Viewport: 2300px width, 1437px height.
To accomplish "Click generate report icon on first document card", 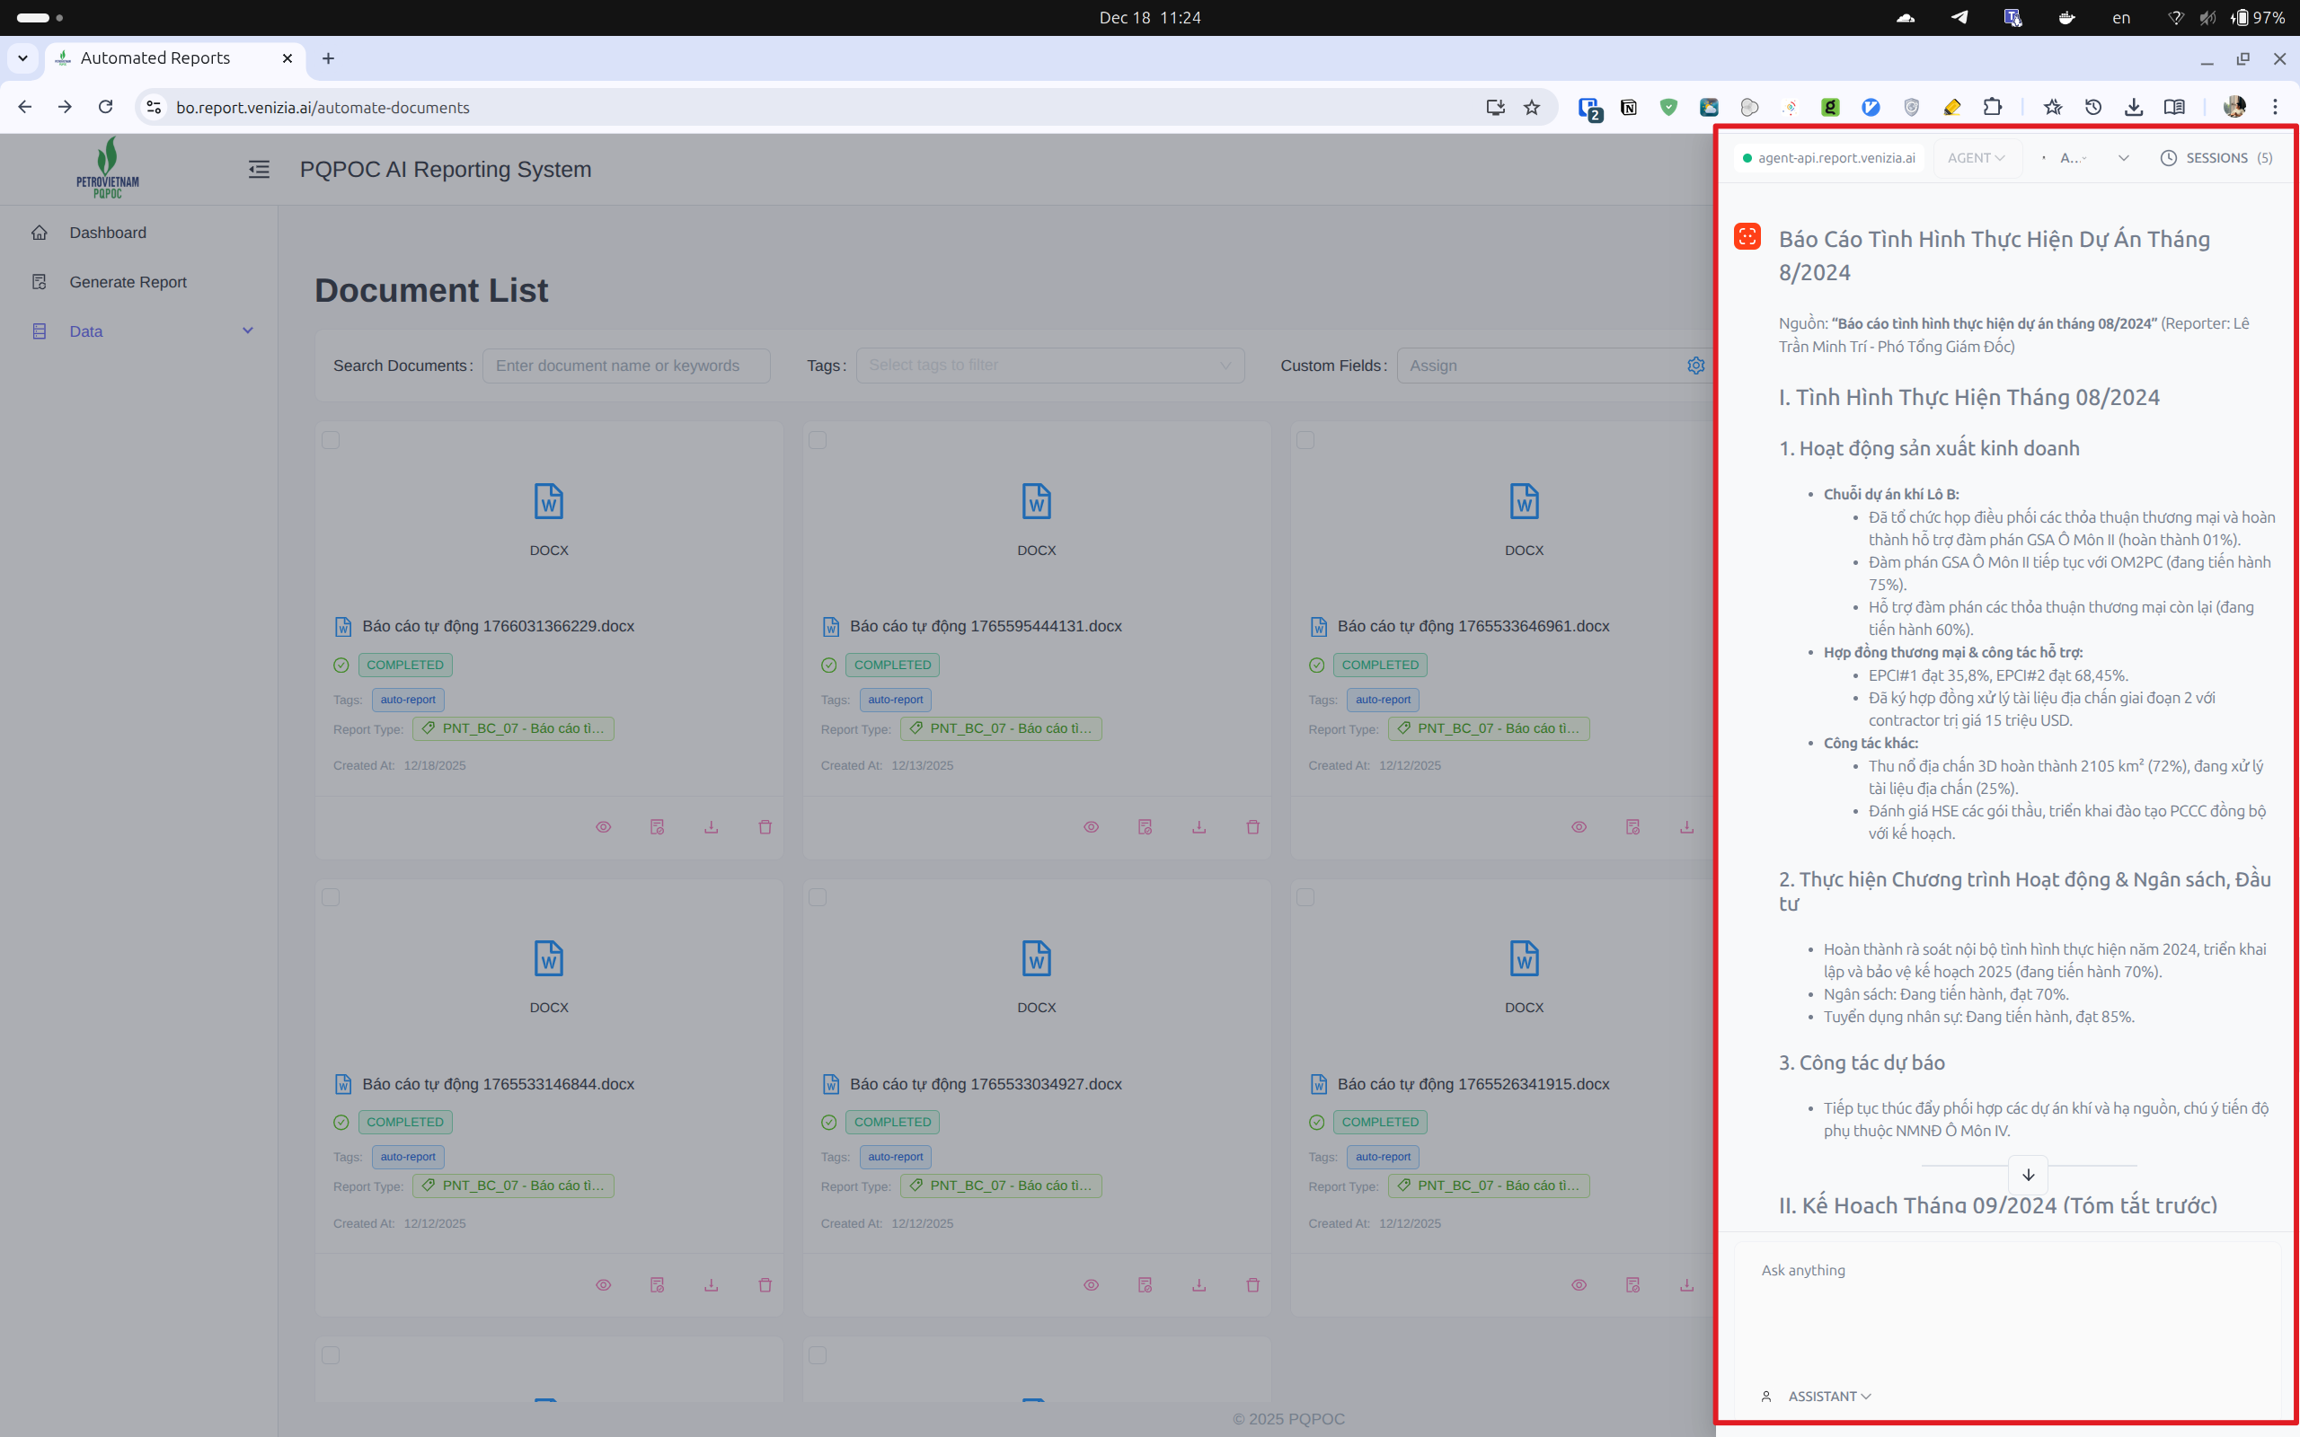I will (x=657, y=827).
